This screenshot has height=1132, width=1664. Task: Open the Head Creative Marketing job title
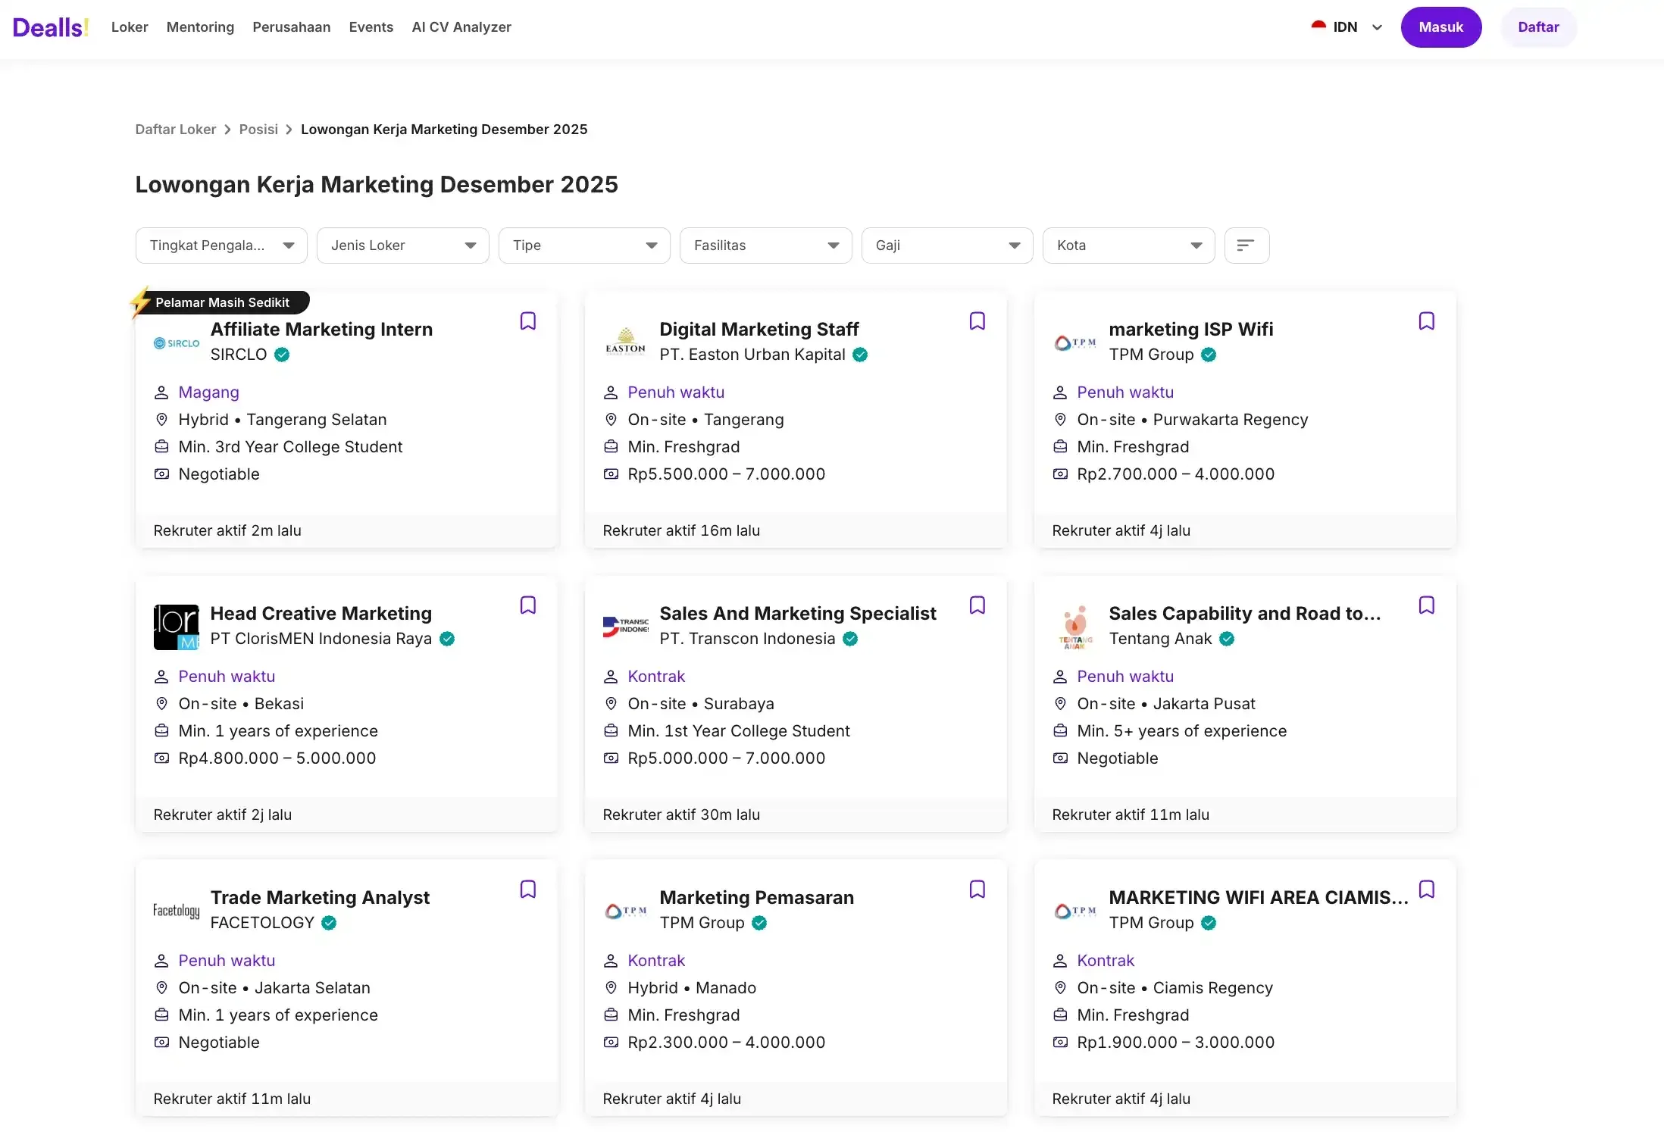pyautogui.click(x=321, y=613)
